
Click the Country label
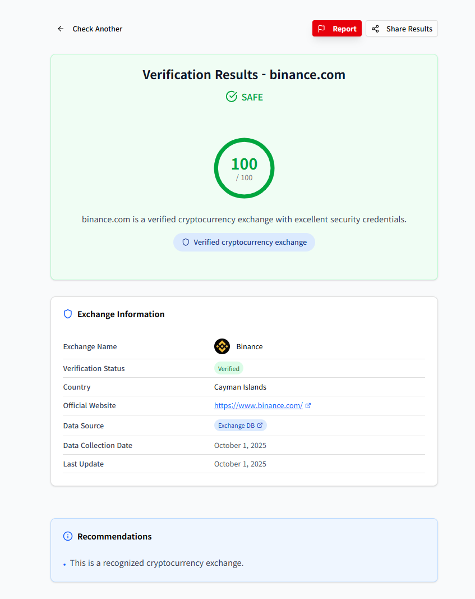pos(77,387)
